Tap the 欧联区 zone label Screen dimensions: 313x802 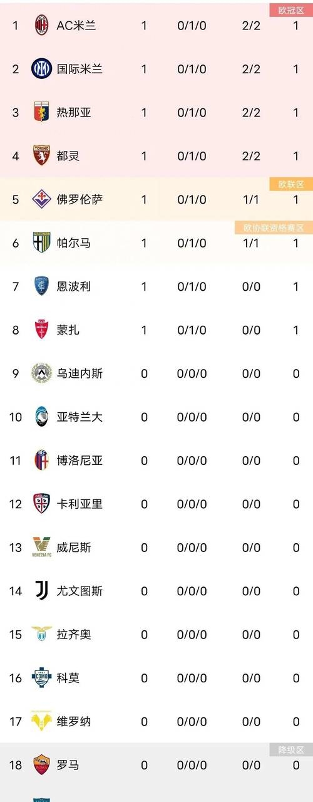[x=291, y=184]
